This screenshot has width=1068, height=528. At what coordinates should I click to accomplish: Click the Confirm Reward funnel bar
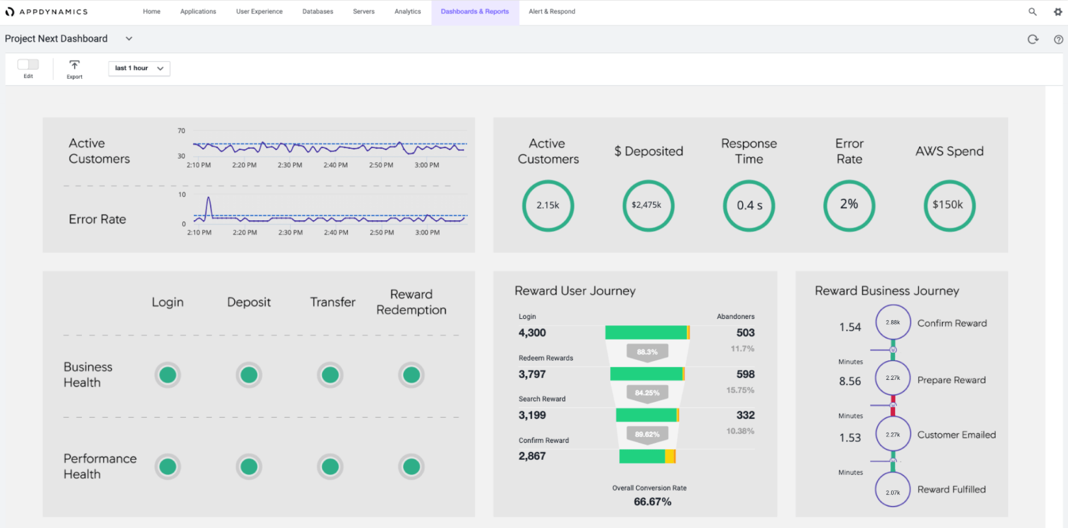647,457
